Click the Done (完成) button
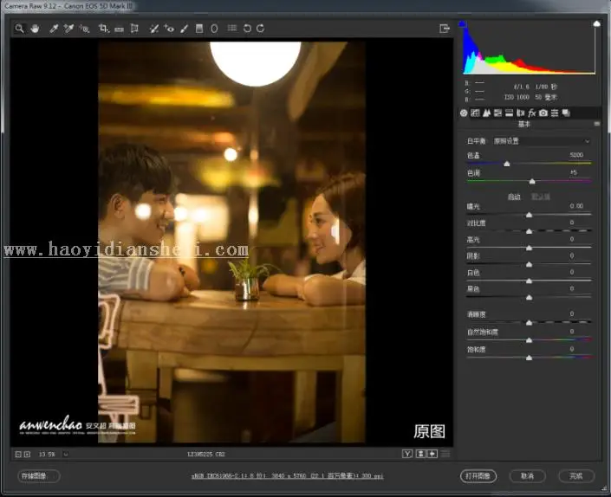This screenshot has width=611, height=497. [x=576, y=476]
